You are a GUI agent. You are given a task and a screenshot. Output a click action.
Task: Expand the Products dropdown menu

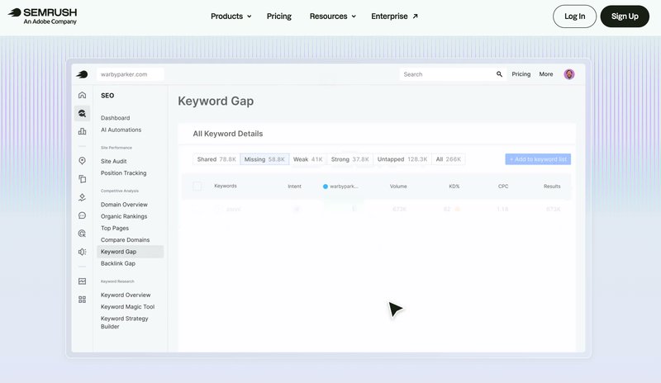tap(231, 16)
